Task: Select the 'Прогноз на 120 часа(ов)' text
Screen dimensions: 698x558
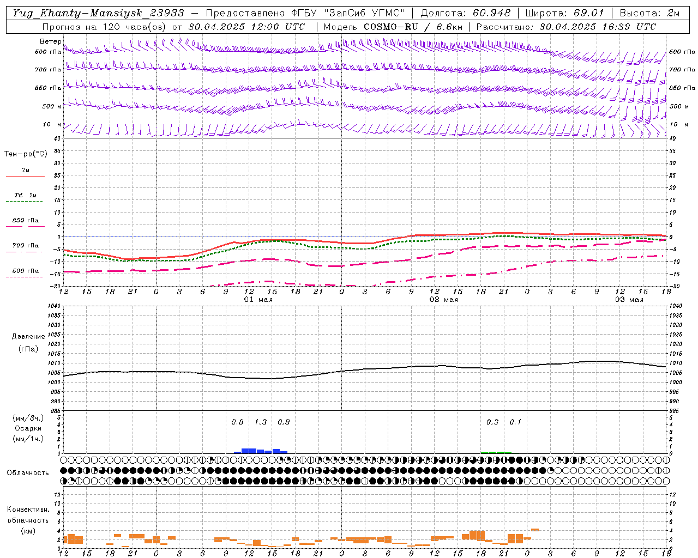Action: point(105,27)
